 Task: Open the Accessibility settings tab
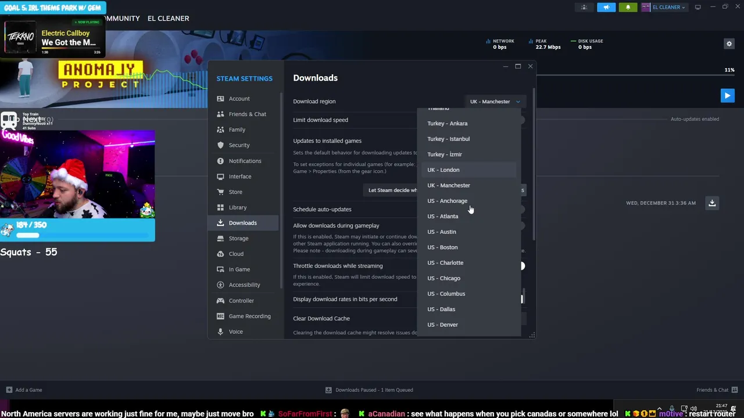coord(243,285)
